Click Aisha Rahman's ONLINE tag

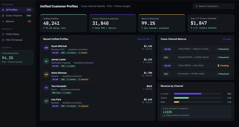coord(55,79)
